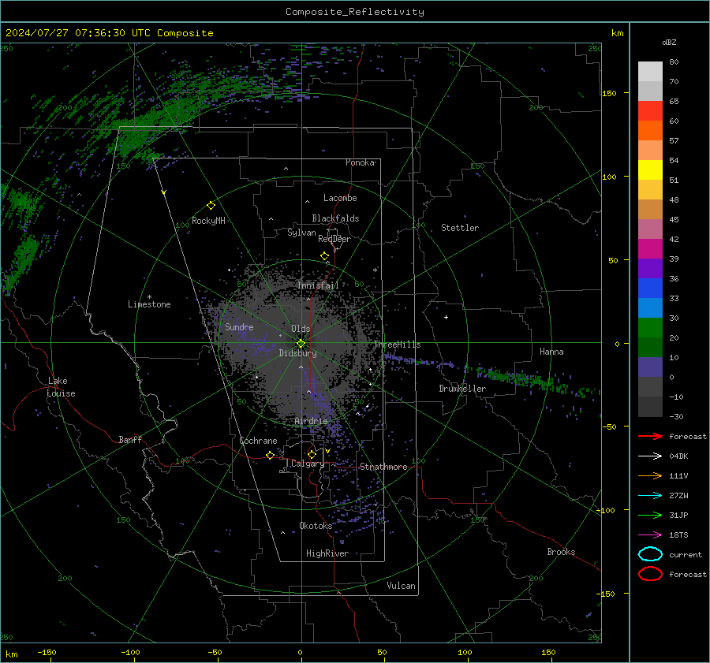Image resolution: width=710 pixels, height=663 pixels.
Task: Click the Hanna town label
Action: click(551, 352)
